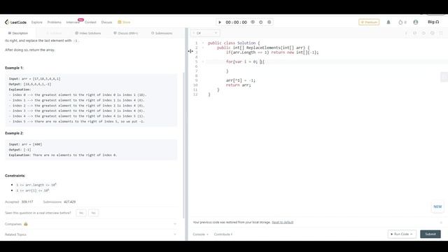Click the 'Input: arr = [400]' text
Image resolution: width=448 pixels, height=252 pixels.
25,144
